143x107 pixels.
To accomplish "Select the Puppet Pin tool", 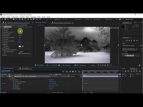I will click(40, 19).
